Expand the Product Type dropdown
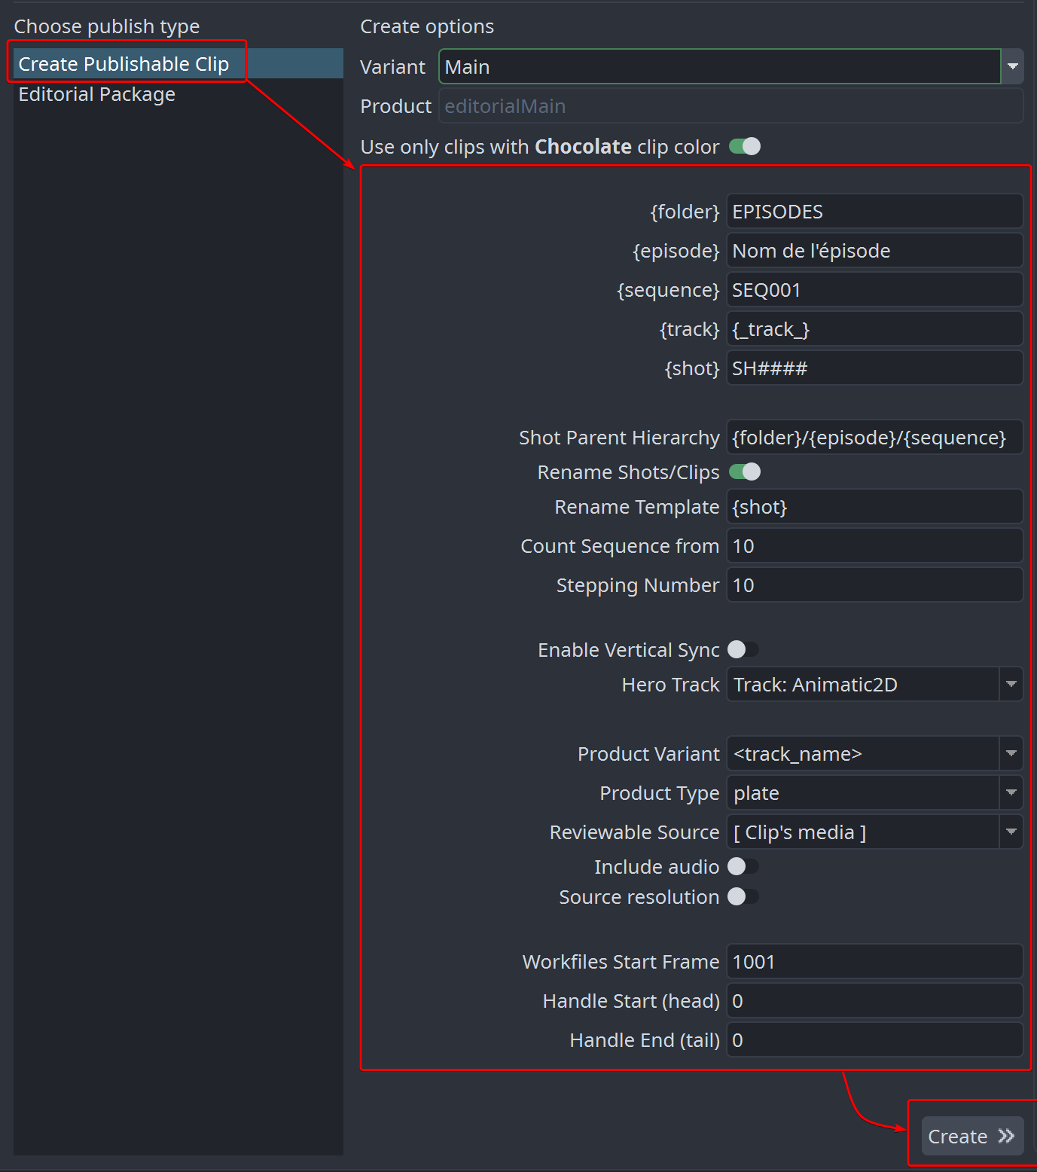Screen dimensions: 1037x1172 [x=1011, y=793]
